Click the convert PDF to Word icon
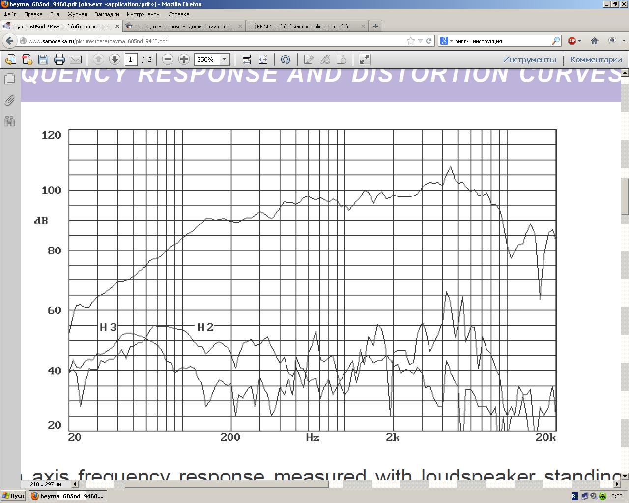Image resolution: width=629 pixels, height=503 pixels. (10, 59)
